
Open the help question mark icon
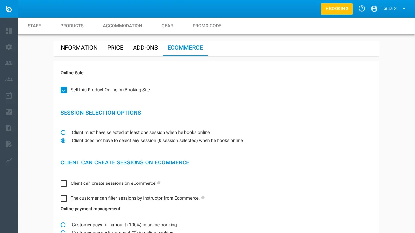pyautogui.click(x=362, y=8)
